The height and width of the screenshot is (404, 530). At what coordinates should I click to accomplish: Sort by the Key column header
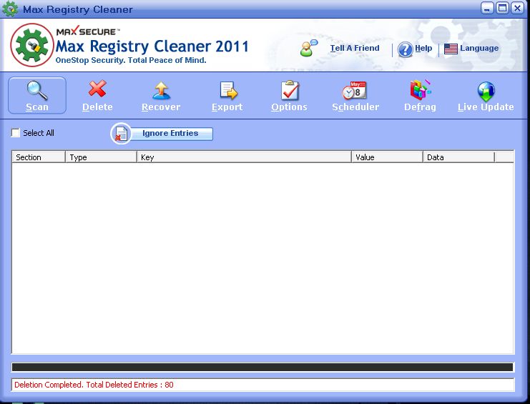[x=244, y=157]
